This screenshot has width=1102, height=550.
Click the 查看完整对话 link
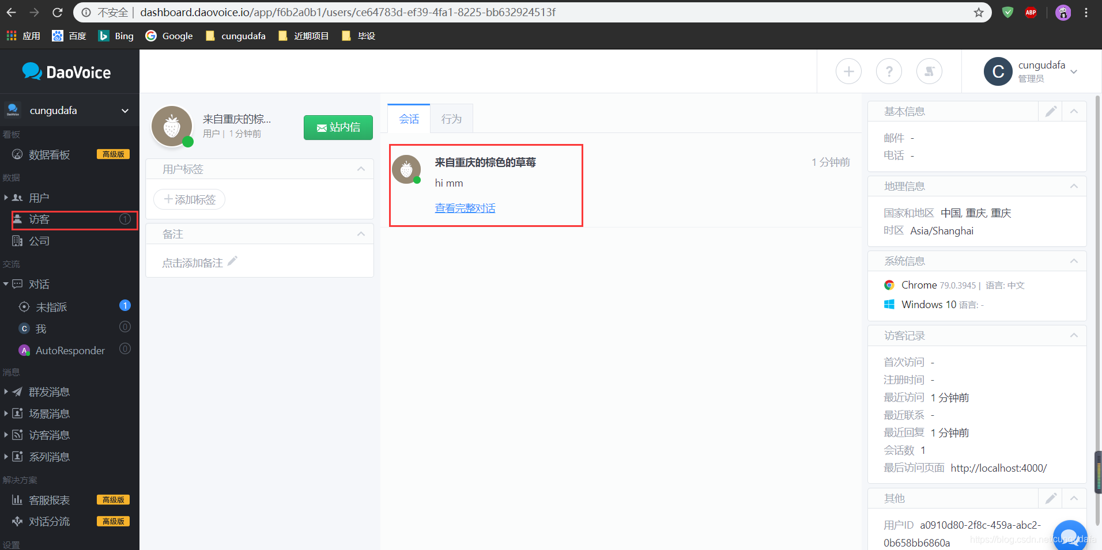point(465,208)
